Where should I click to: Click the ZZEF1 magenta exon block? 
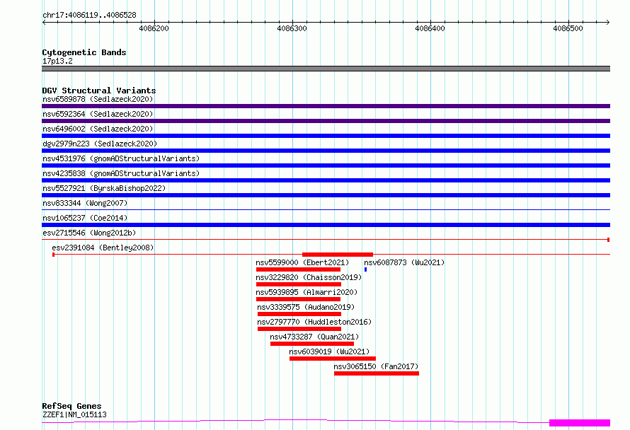coord(580,423)
